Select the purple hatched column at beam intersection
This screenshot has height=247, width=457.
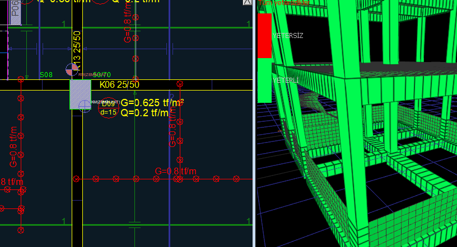pyautogui.click(x=80, y=94)
